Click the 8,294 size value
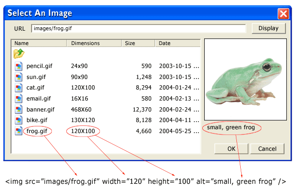This screenshot has height=191, width=295. click(144, 88)
